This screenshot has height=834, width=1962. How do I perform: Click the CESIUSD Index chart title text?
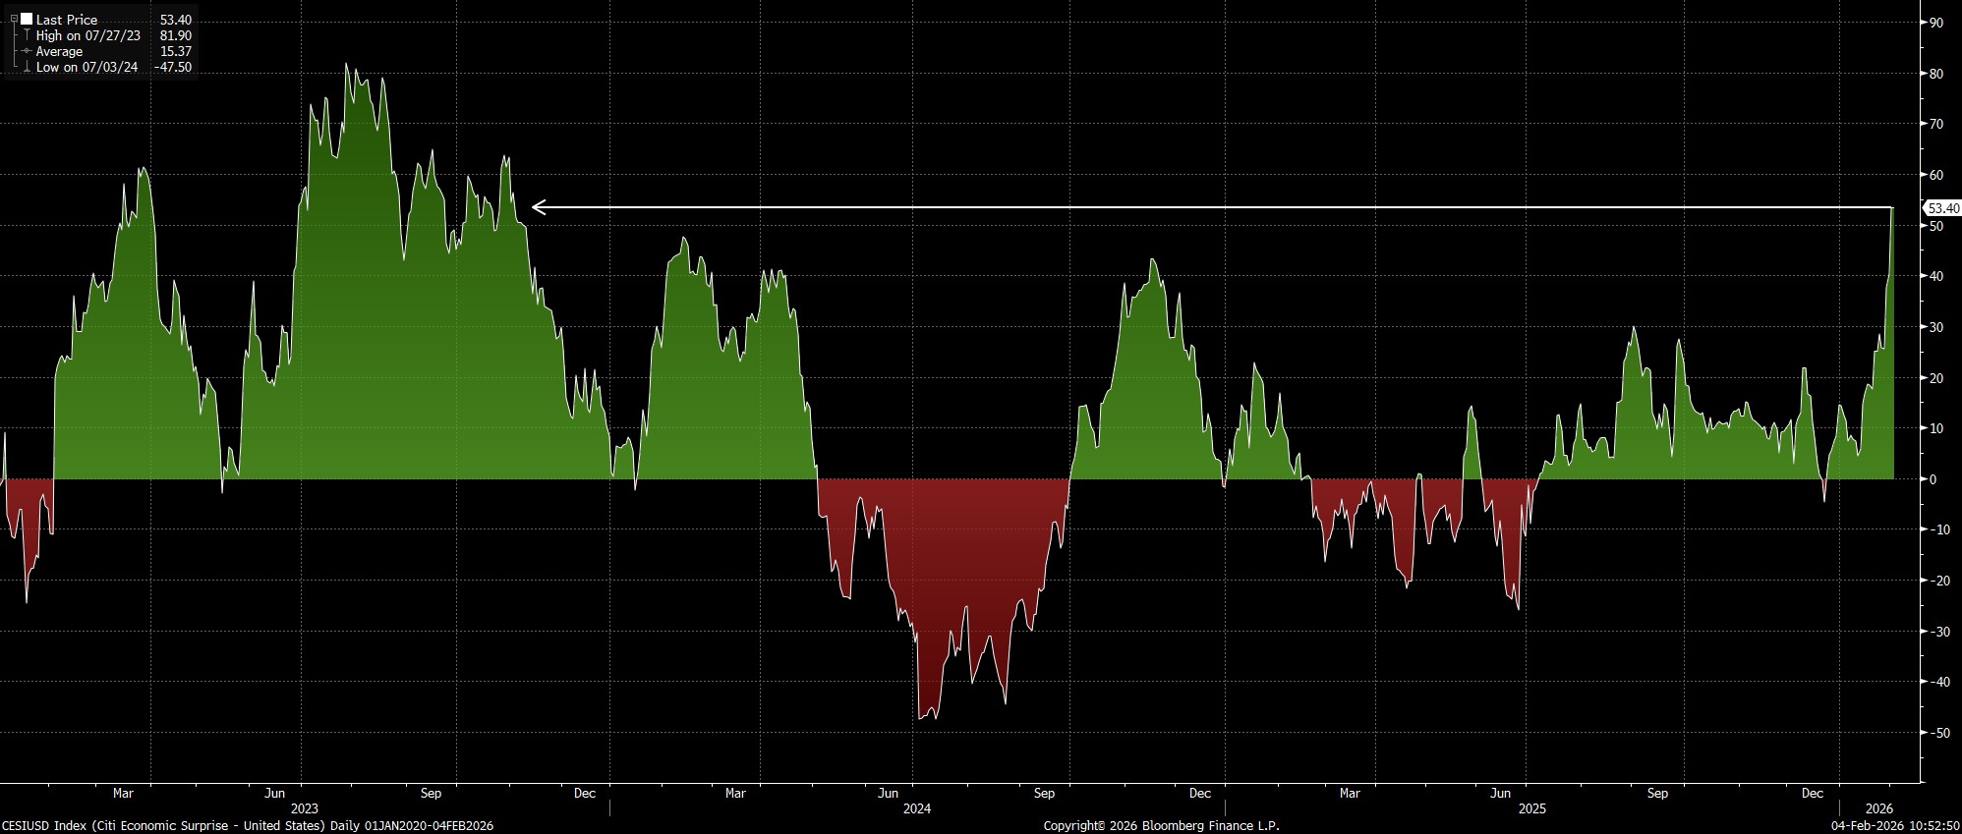(x=247, y=825)
